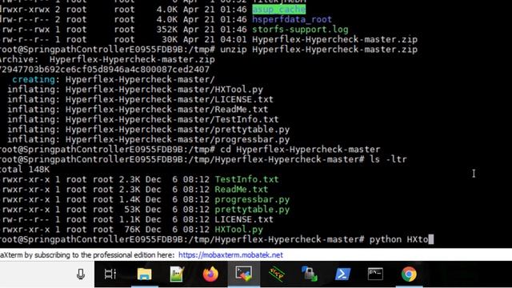This screenshot has width=512, height=288.
Task: Click the taskbar search box
Action: (47, 274)
